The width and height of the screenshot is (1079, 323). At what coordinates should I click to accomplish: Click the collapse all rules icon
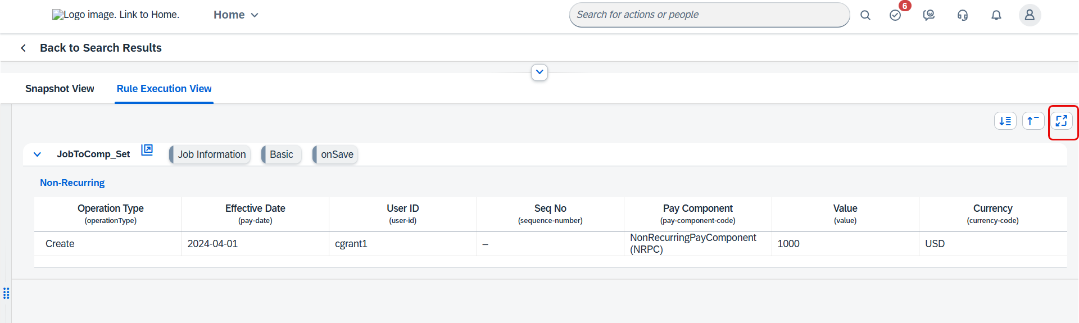tap(1033, 121)
